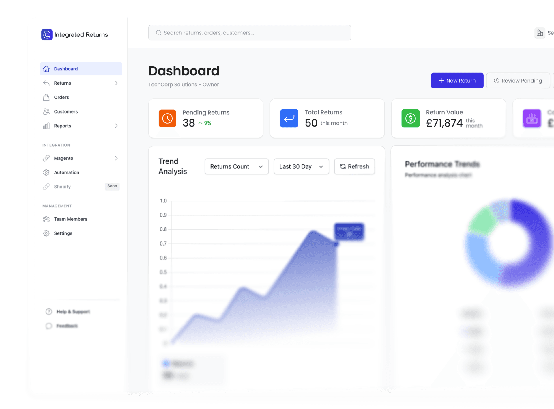Click the Total Returns value 50

(311, 123)
